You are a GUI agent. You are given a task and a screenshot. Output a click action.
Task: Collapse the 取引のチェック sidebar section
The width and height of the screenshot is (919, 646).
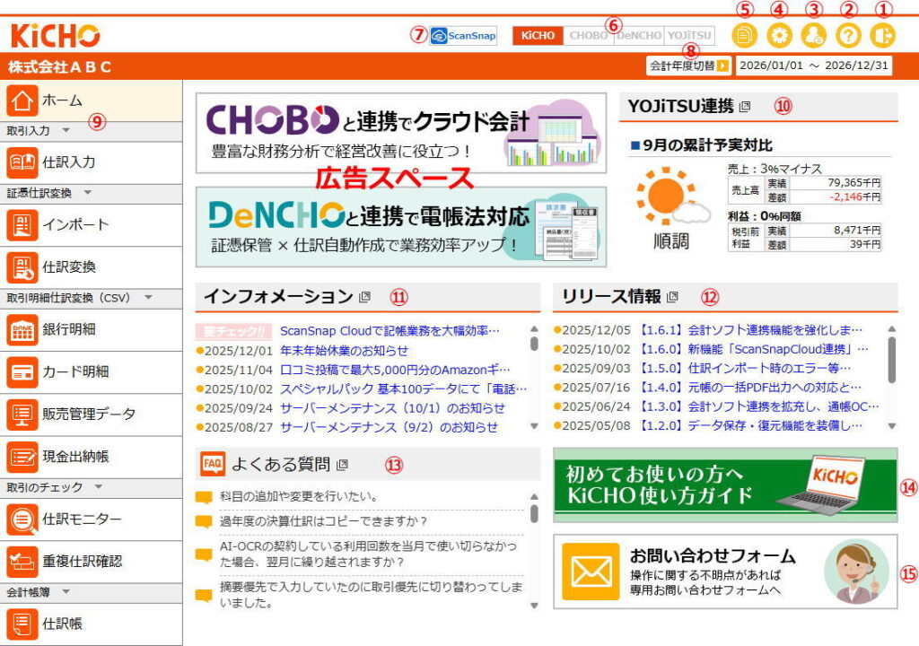click(x=98, y=487)
